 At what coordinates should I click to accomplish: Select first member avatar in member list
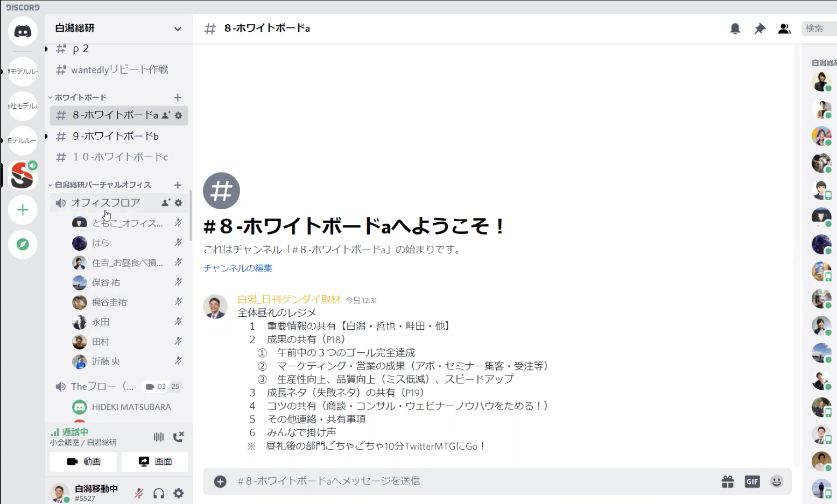821,82
